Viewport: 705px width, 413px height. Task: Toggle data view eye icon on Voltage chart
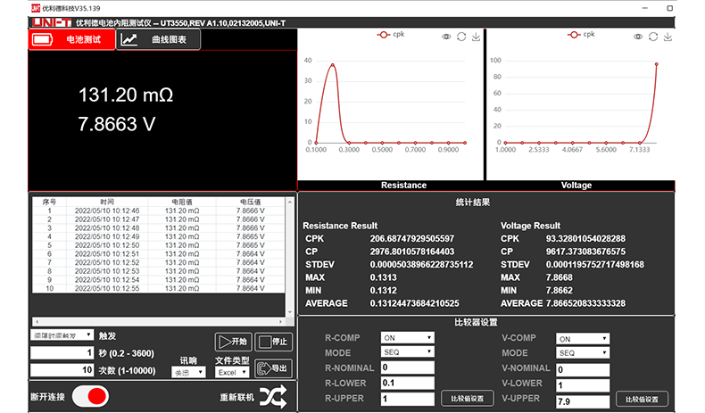tap(638, 37)
